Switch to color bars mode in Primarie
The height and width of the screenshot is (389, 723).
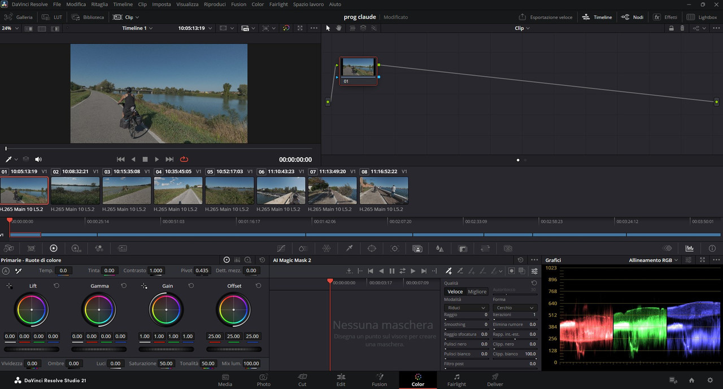coord(237,260)
